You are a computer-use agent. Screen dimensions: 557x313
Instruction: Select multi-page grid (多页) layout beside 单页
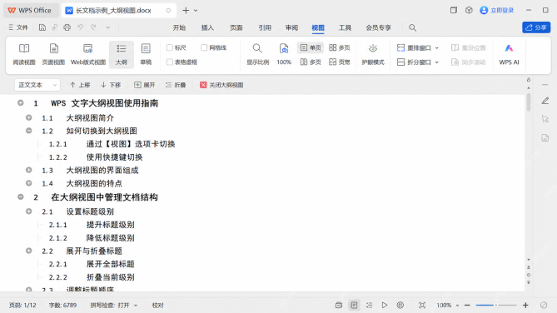[339, 47]
